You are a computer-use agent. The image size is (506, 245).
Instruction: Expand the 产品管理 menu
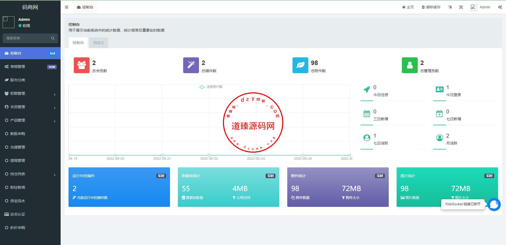pos(30,120)
